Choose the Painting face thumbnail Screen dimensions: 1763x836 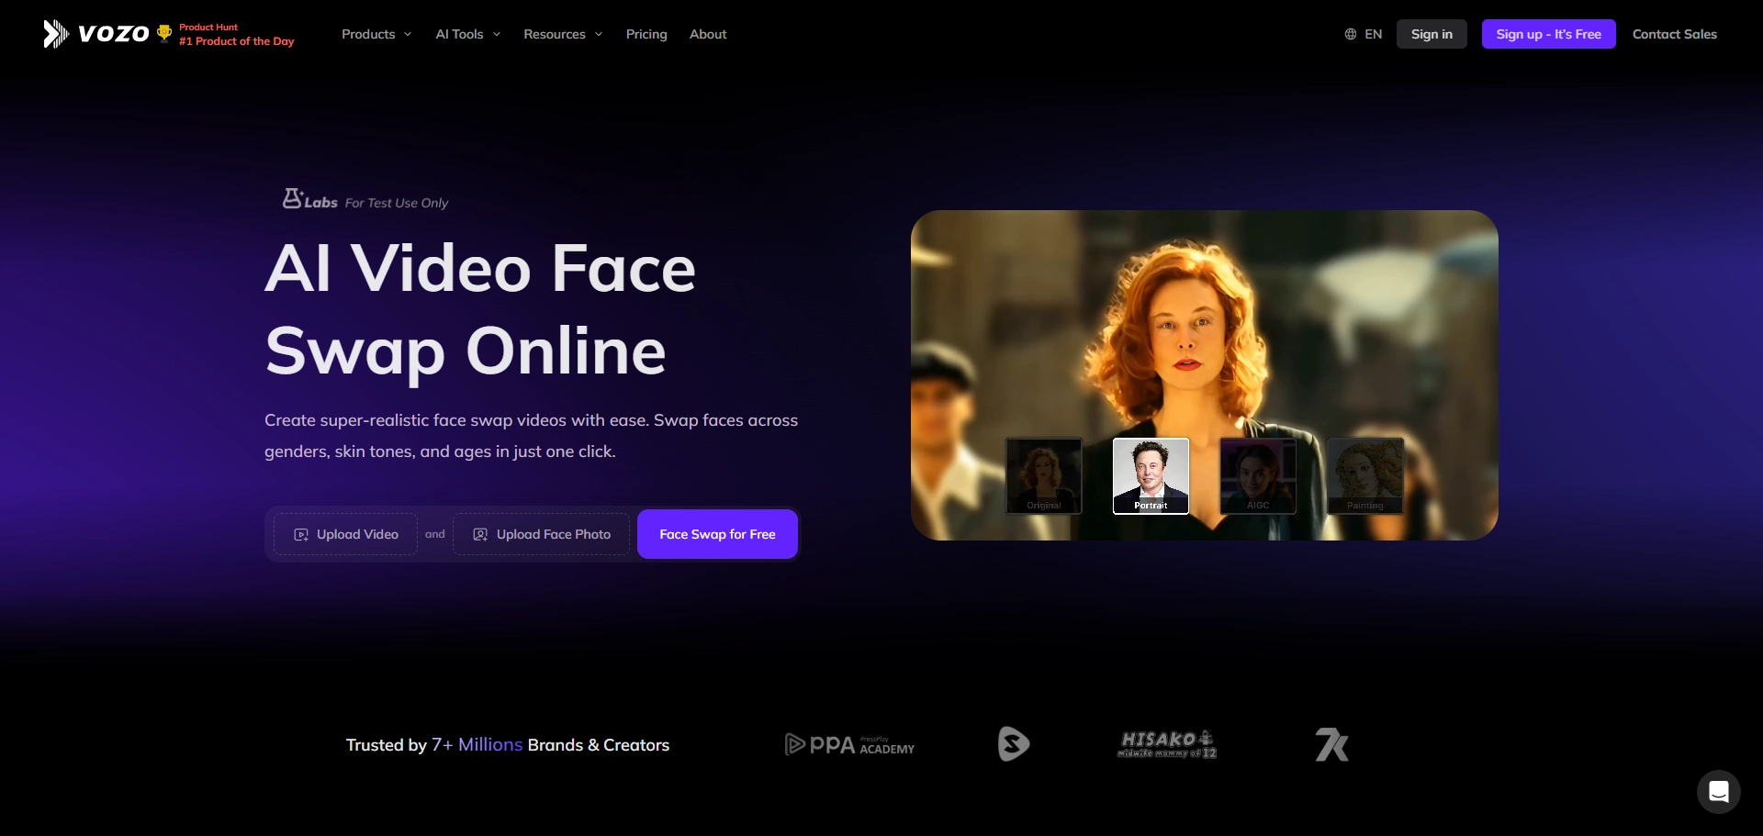(x=1365, y=475)
